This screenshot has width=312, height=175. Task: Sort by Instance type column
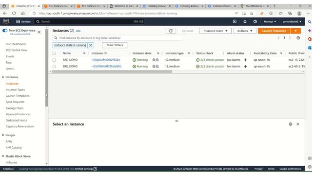click(189, 53)
